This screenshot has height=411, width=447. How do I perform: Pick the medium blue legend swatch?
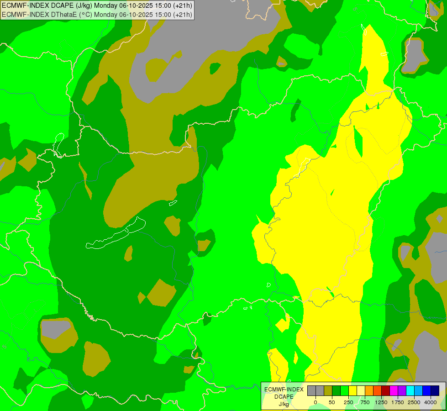tap(427, 390)
